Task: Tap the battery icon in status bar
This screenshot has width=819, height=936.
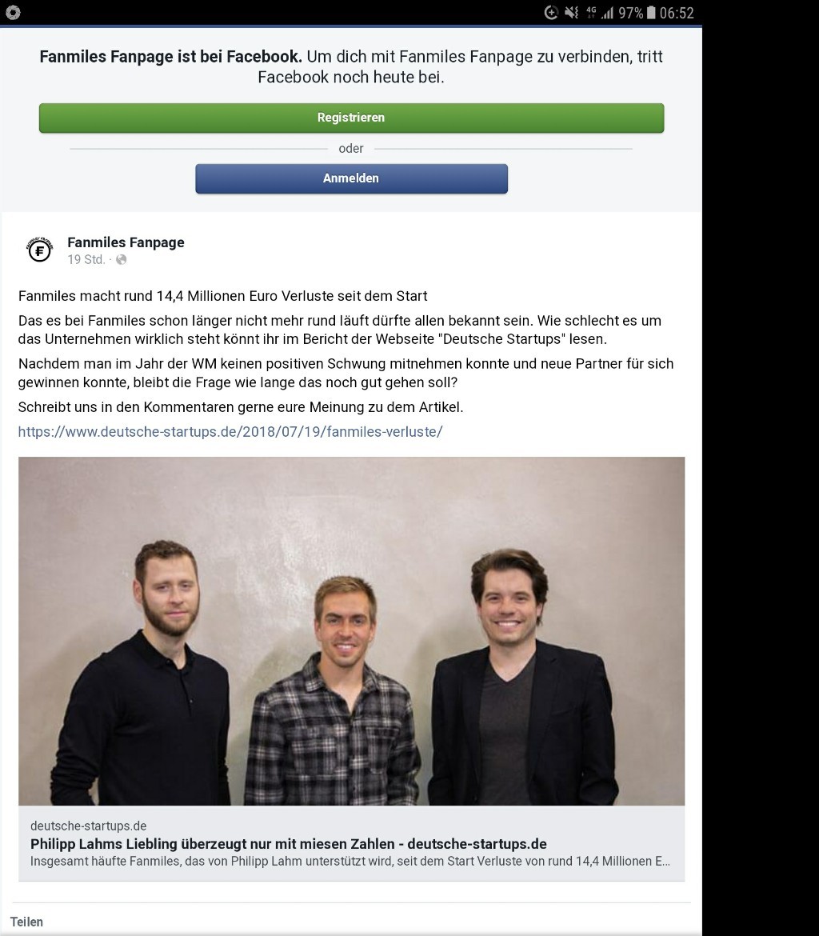Action: tap(651, 13)
